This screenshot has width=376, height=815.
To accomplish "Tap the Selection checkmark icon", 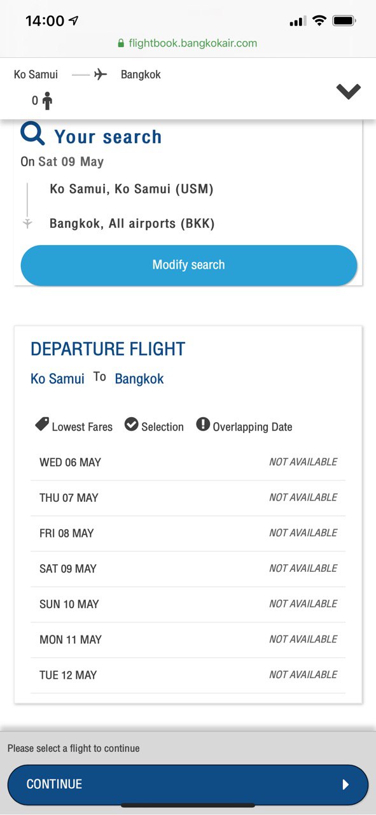I will [x=132, y=425].
